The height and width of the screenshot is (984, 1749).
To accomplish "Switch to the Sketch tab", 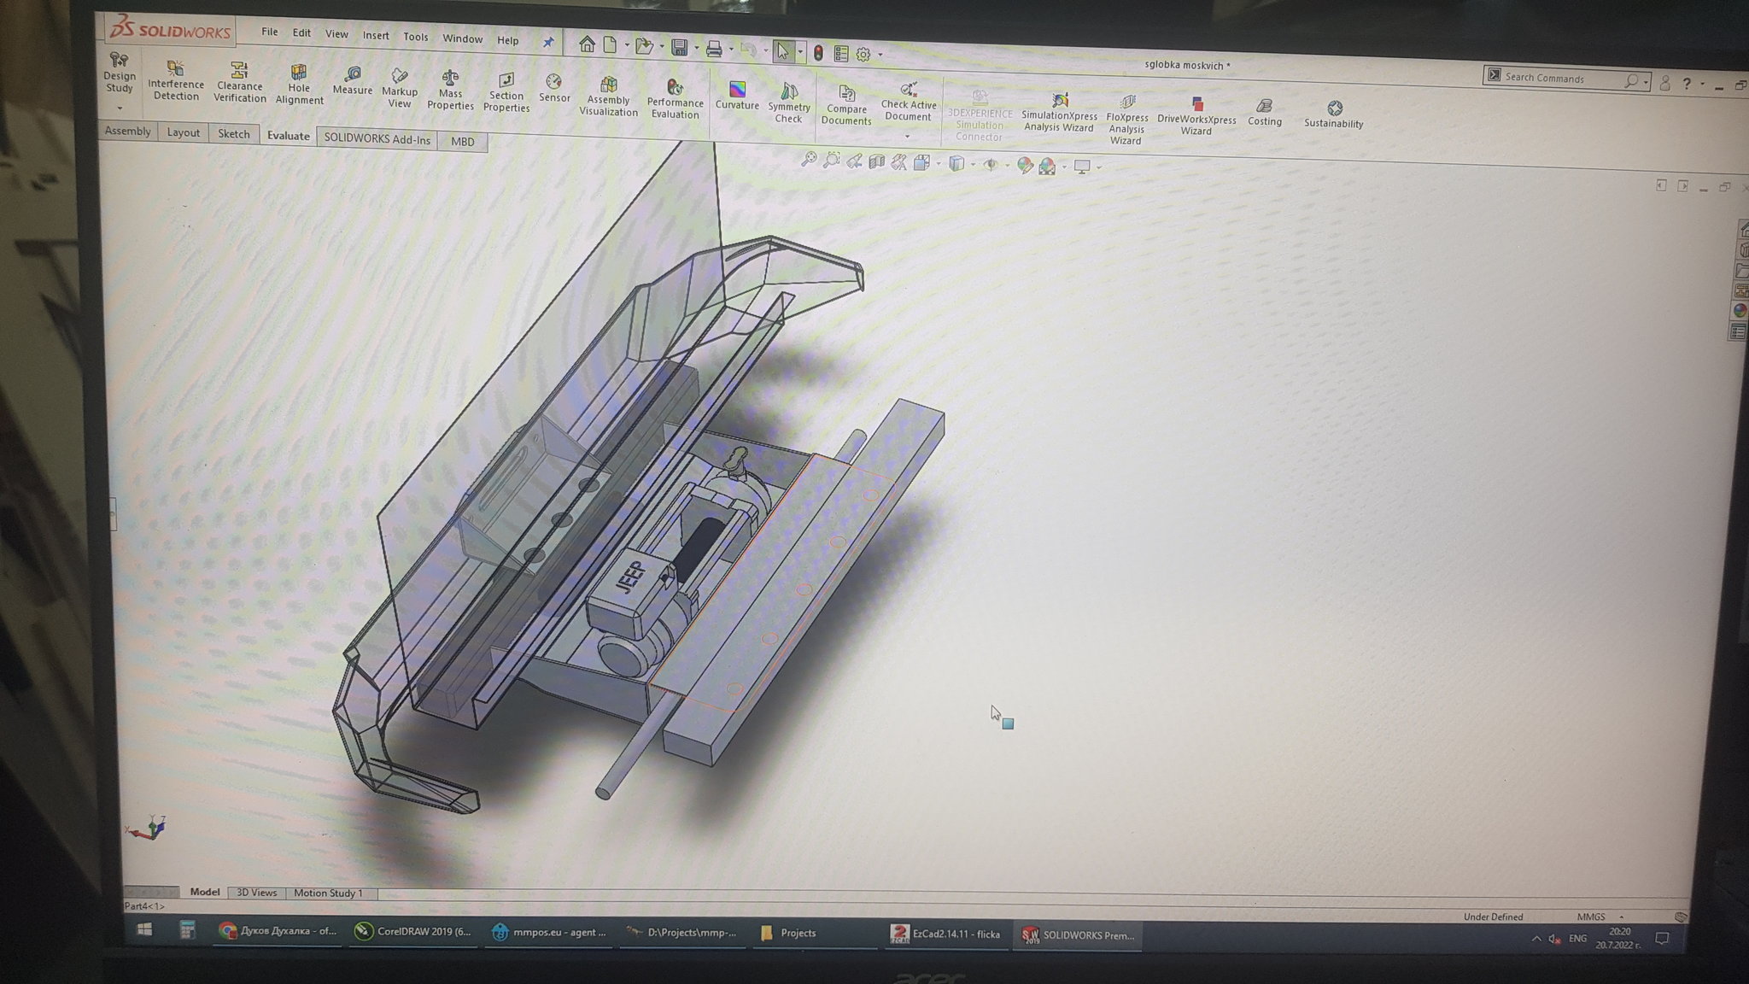I will (233, 134).
